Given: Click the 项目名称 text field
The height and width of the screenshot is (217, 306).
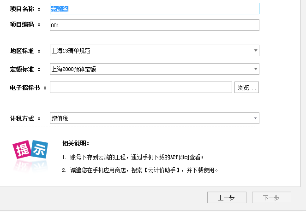Looking at the screenshot, I should click(154, 9).
